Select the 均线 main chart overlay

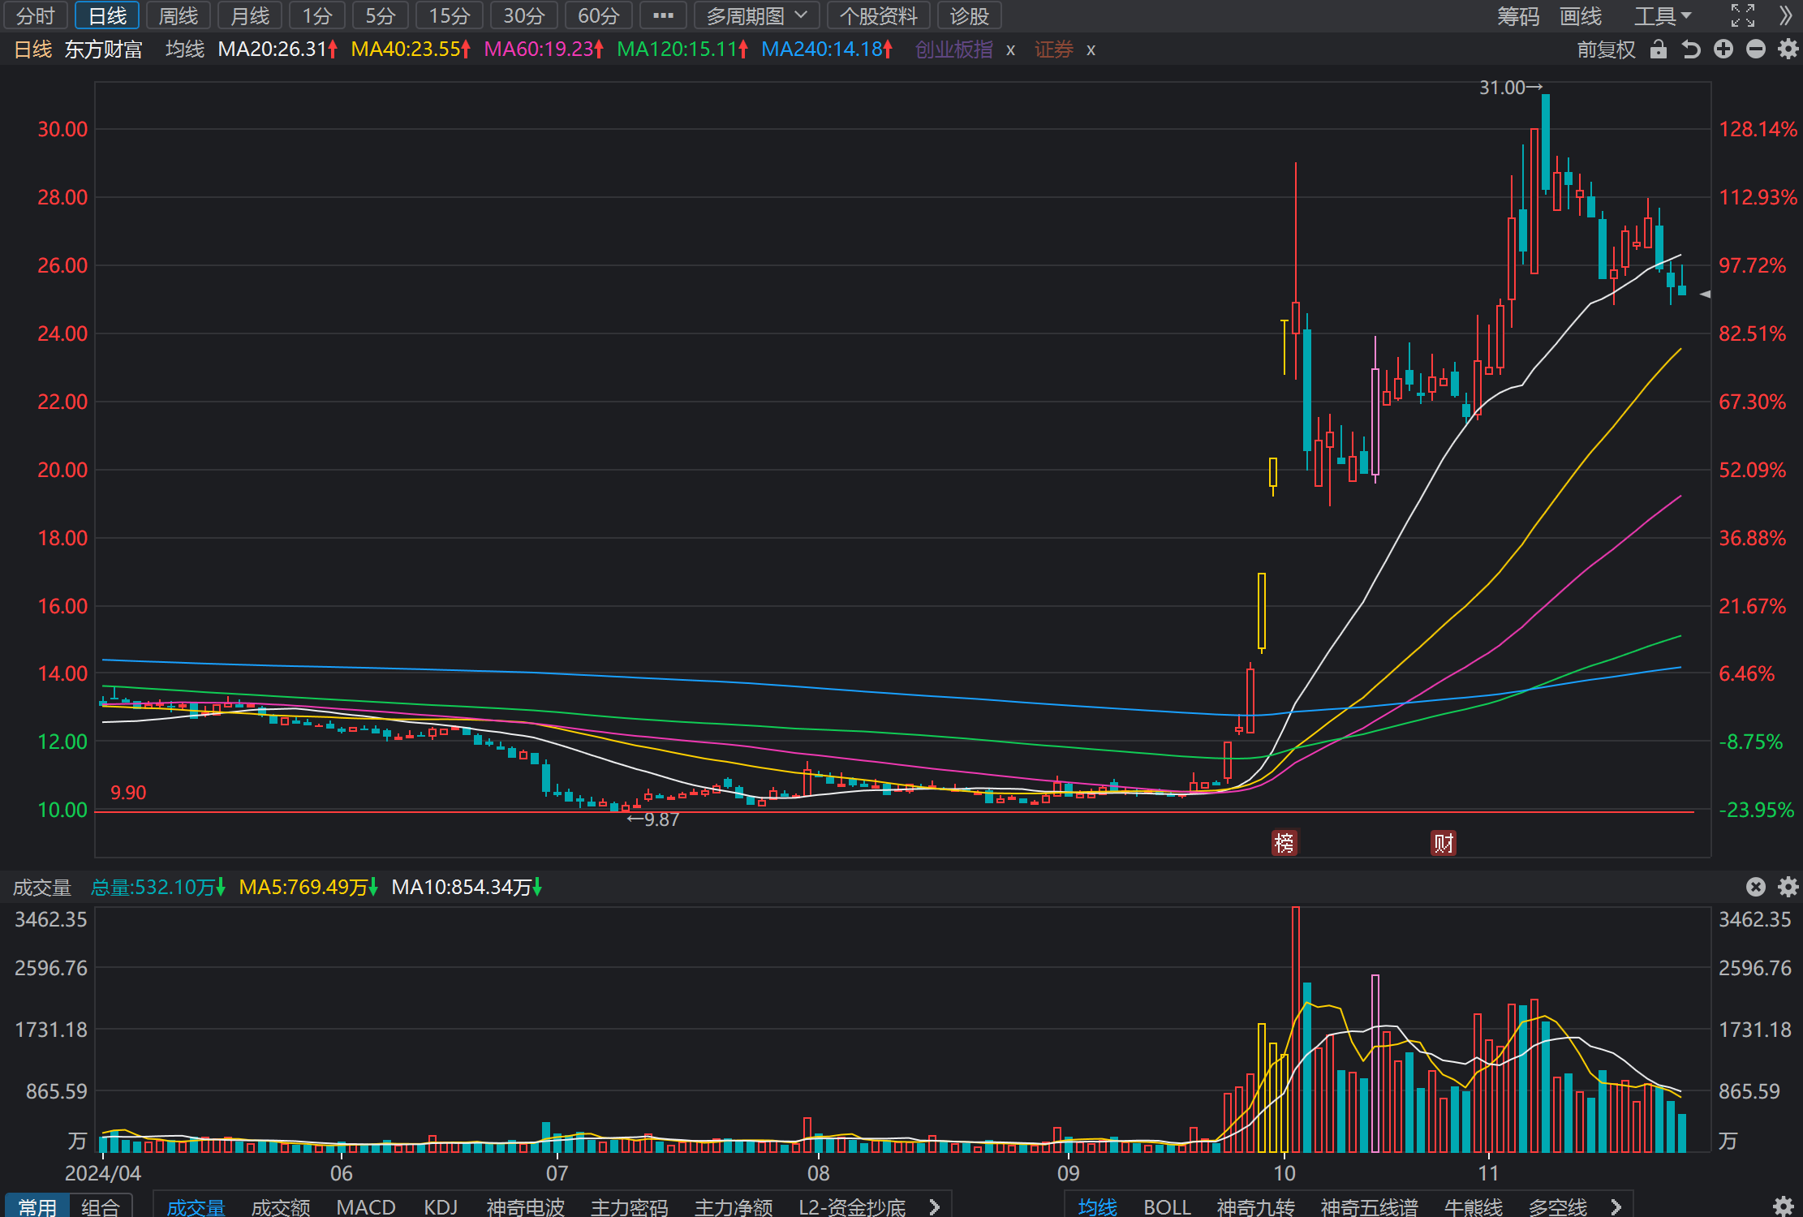point(1097,1207)
